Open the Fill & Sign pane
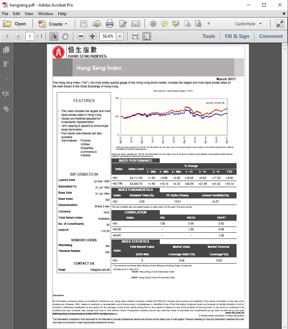 (237, 36)
